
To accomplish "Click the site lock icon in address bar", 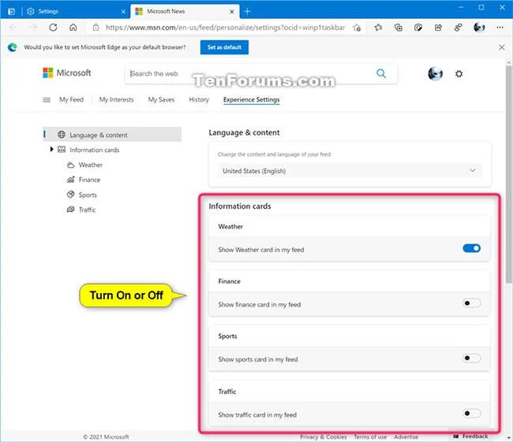I will tap(95, 28).
